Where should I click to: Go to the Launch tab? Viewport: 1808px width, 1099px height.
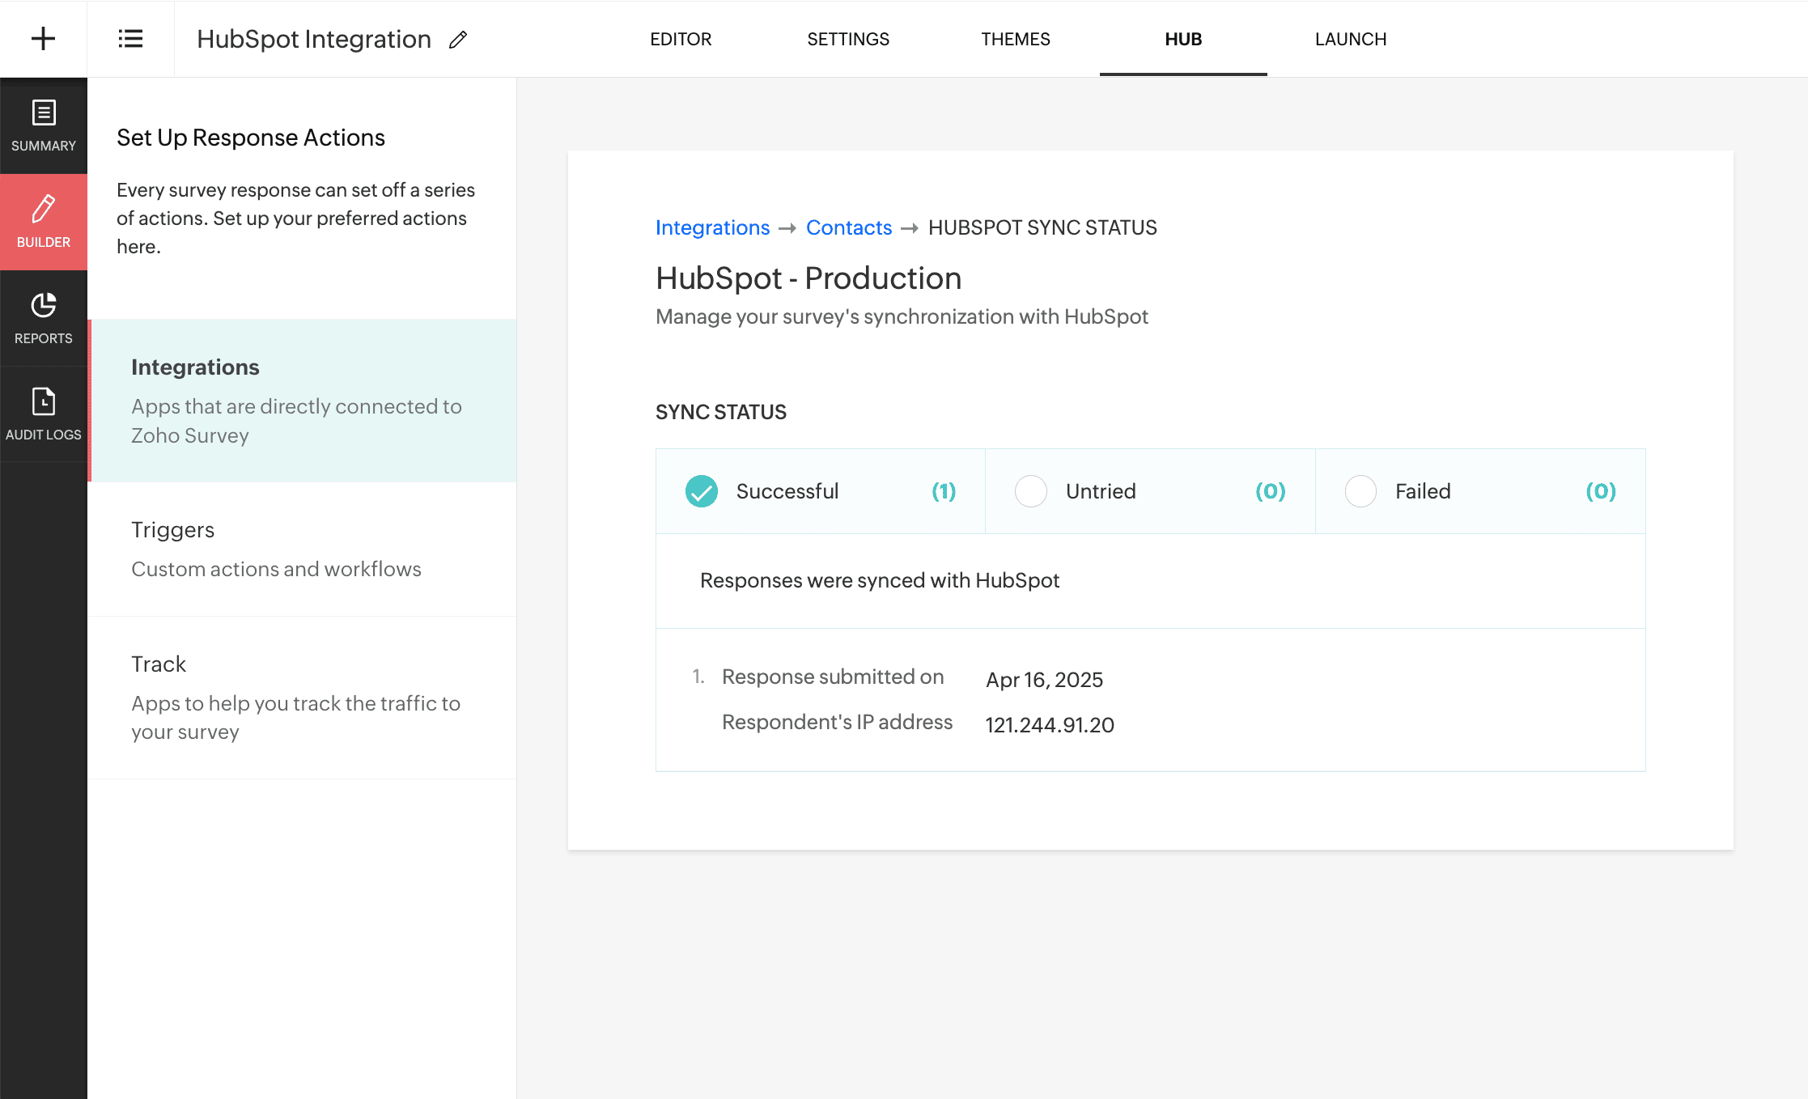click(x=1351, y=39)
